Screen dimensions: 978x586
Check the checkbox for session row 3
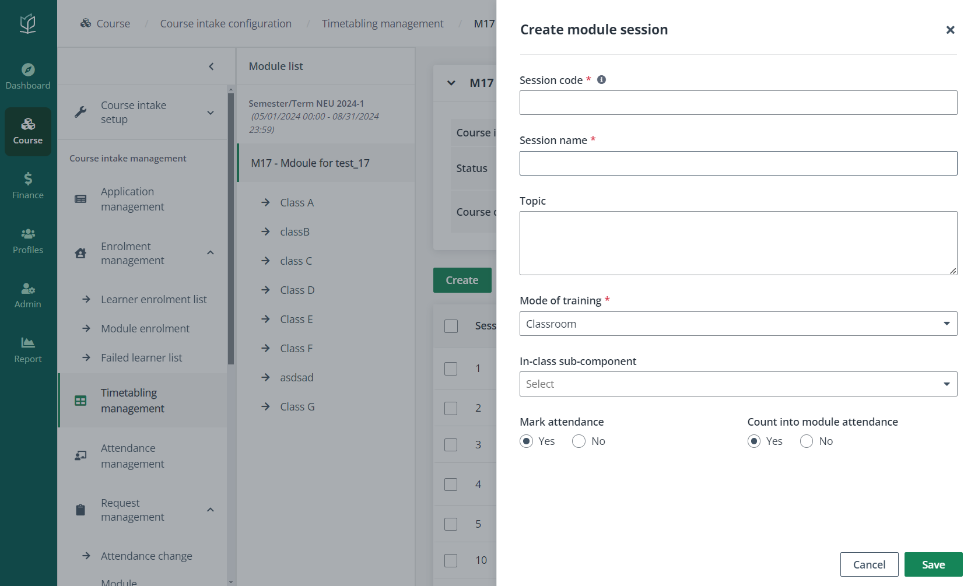pyautogui.click(x=451, y=445)
